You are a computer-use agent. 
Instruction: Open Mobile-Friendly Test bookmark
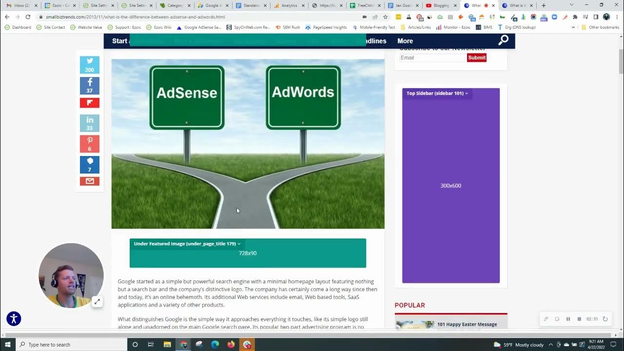374,27
